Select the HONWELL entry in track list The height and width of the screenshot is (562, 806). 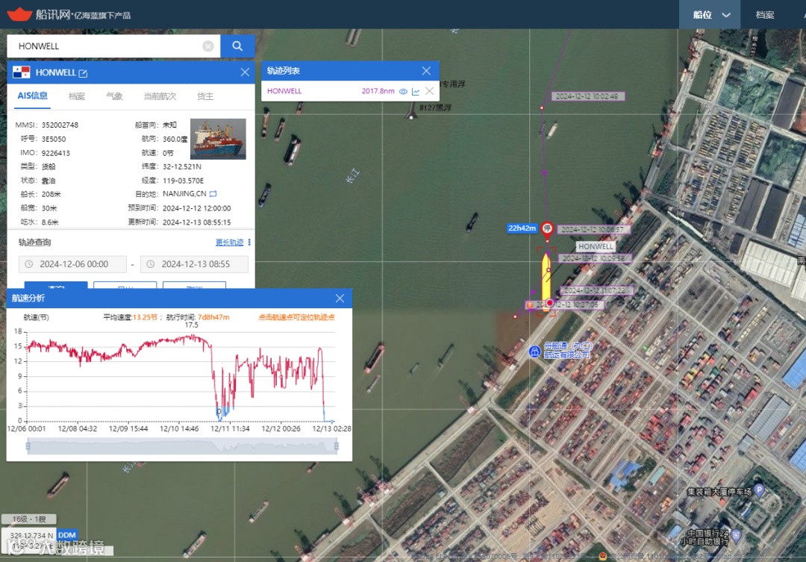click(284, 91)
